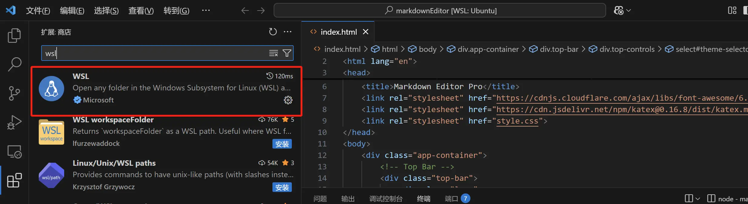Viewport: 748px width, 204px height.
Task: Open dropdown arrow next to split terminal
Action: [x=697, y=199]
